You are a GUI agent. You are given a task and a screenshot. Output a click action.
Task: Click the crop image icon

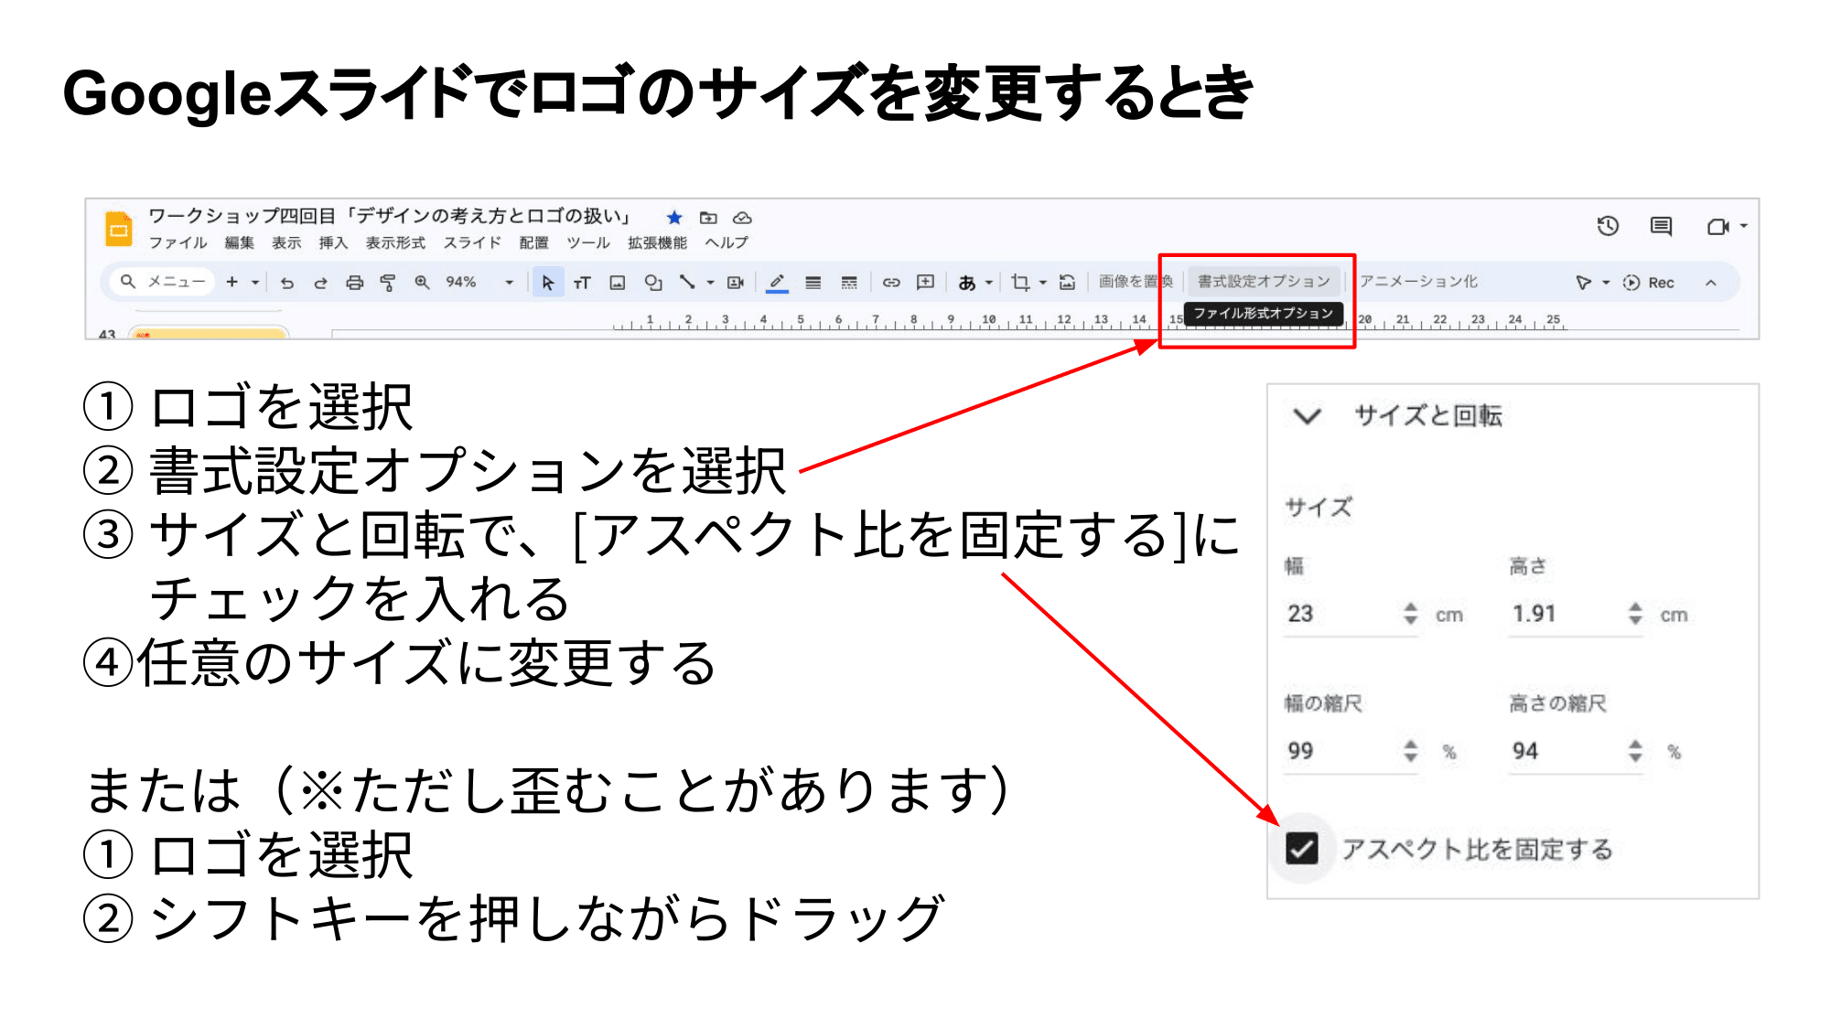click(1020, 283)
